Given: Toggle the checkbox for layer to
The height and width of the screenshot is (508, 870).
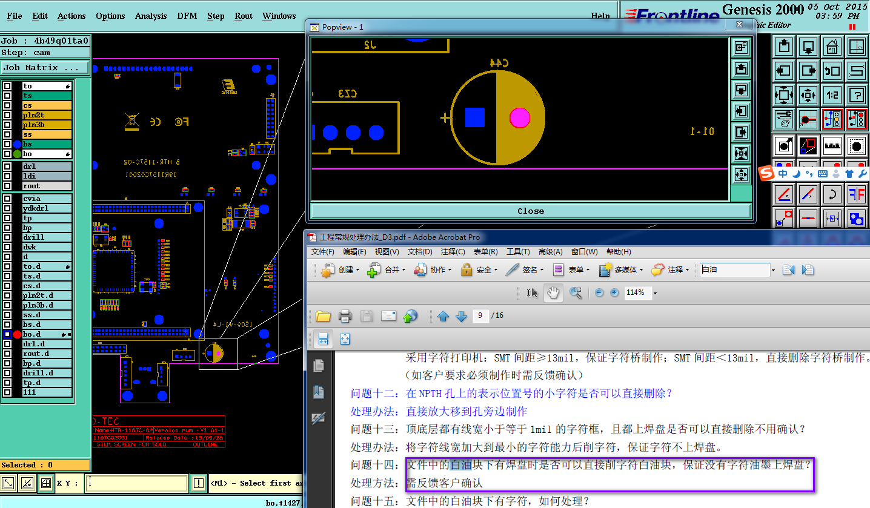Looking at the screenshot, I should coord(7,86).
